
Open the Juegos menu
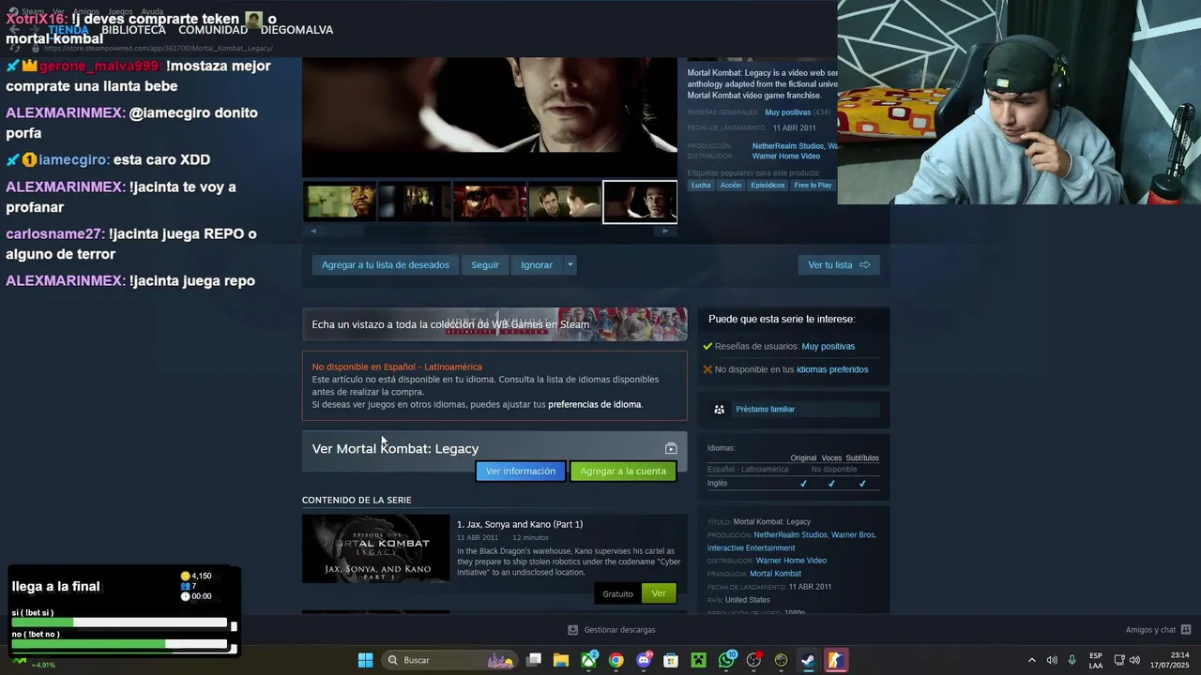(120, 12)
